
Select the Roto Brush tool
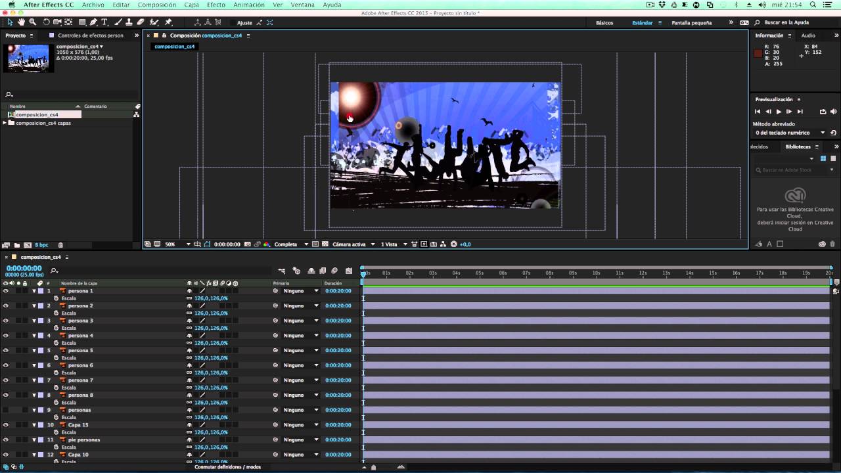(154, 22)
